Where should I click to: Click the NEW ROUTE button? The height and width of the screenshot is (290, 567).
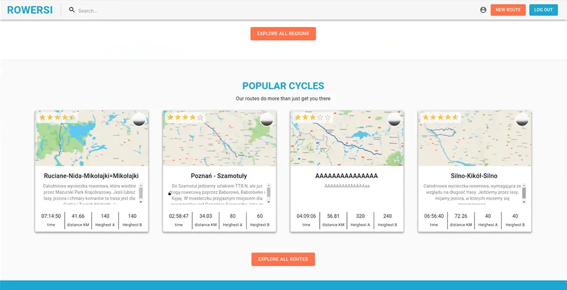[508, 10]
